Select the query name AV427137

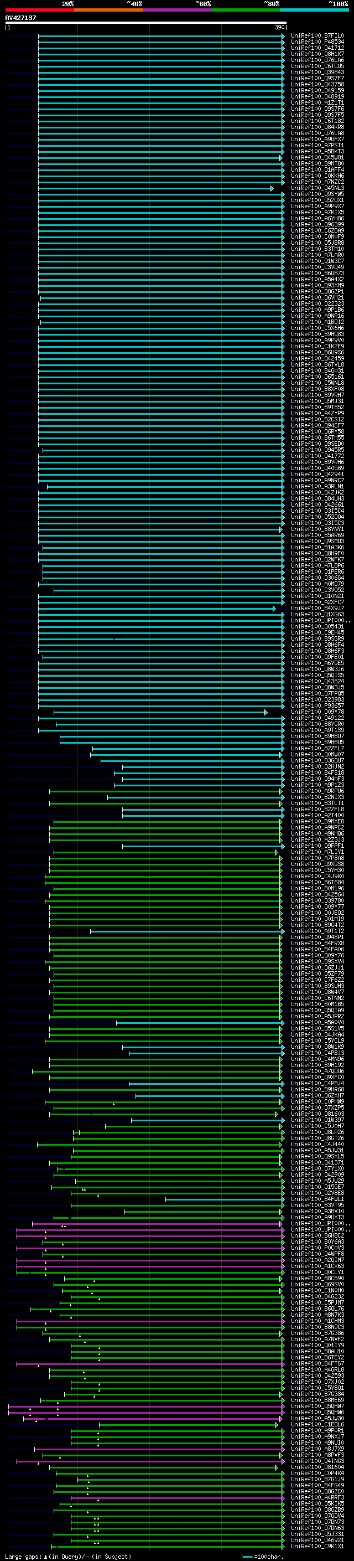(x=20, y=18)
